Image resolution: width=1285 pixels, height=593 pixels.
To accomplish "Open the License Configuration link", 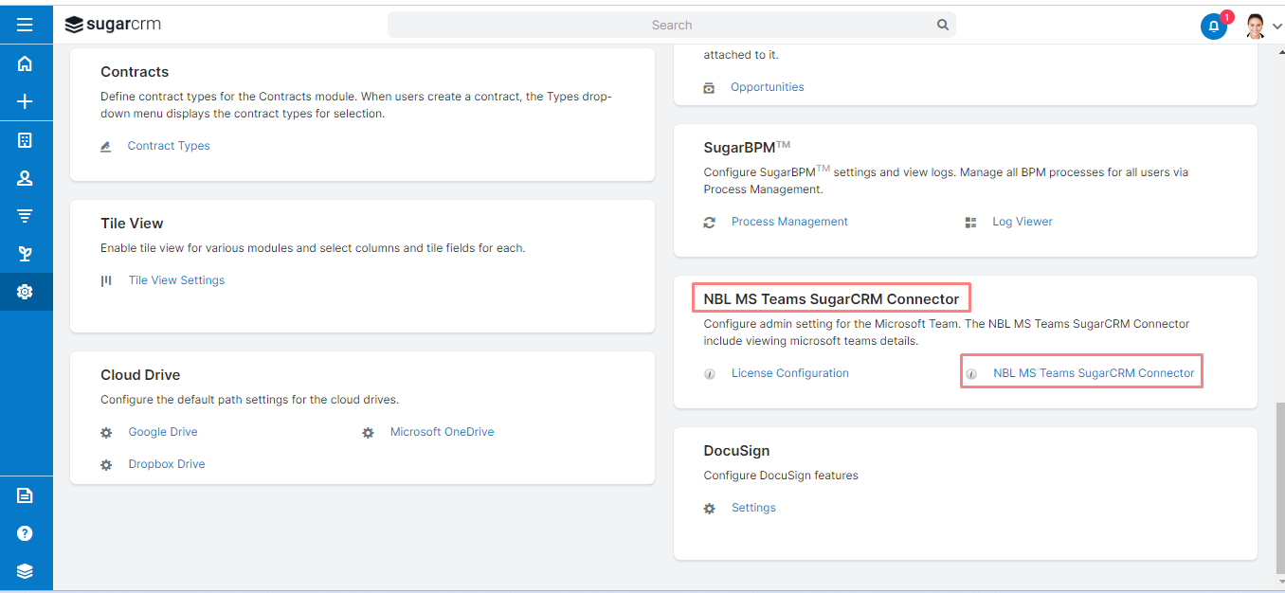I will point(790,373).
